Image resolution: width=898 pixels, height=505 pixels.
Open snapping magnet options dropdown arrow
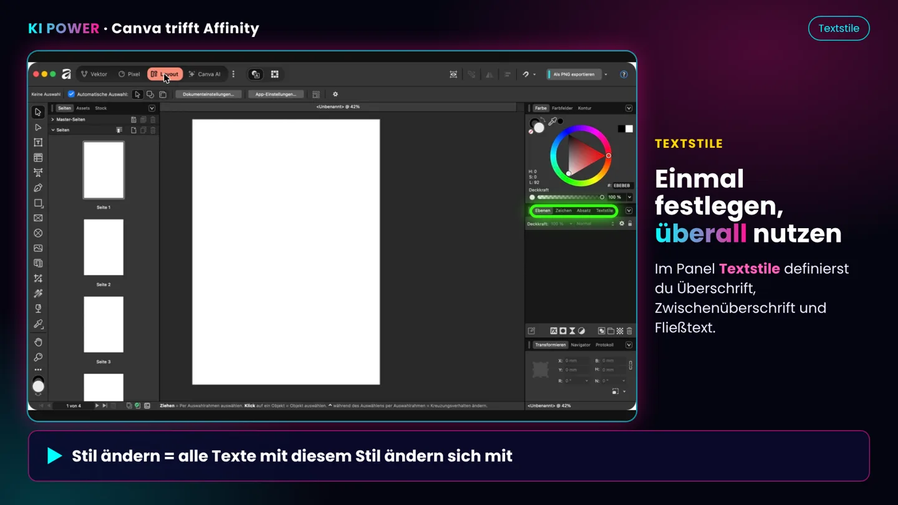(534, 74)
